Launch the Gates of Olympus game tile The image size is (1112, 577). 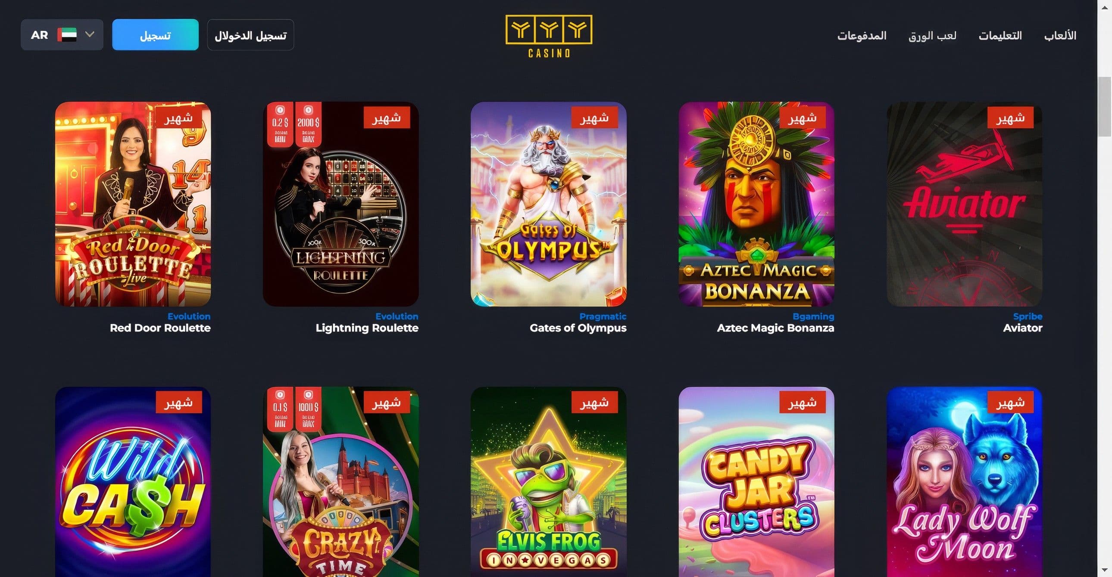[x=548, y=204]
